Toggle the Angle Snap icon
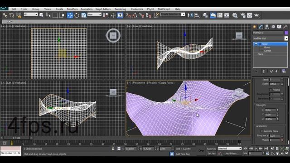This screenshot has height=163, width=290. (135, 15)
